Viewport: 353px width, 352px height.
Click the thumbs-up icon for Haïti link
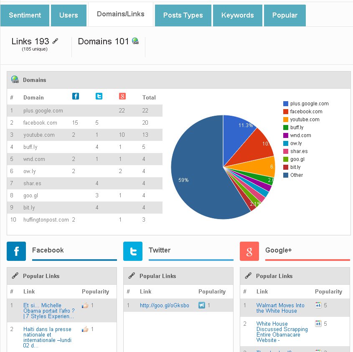(85, 329)
